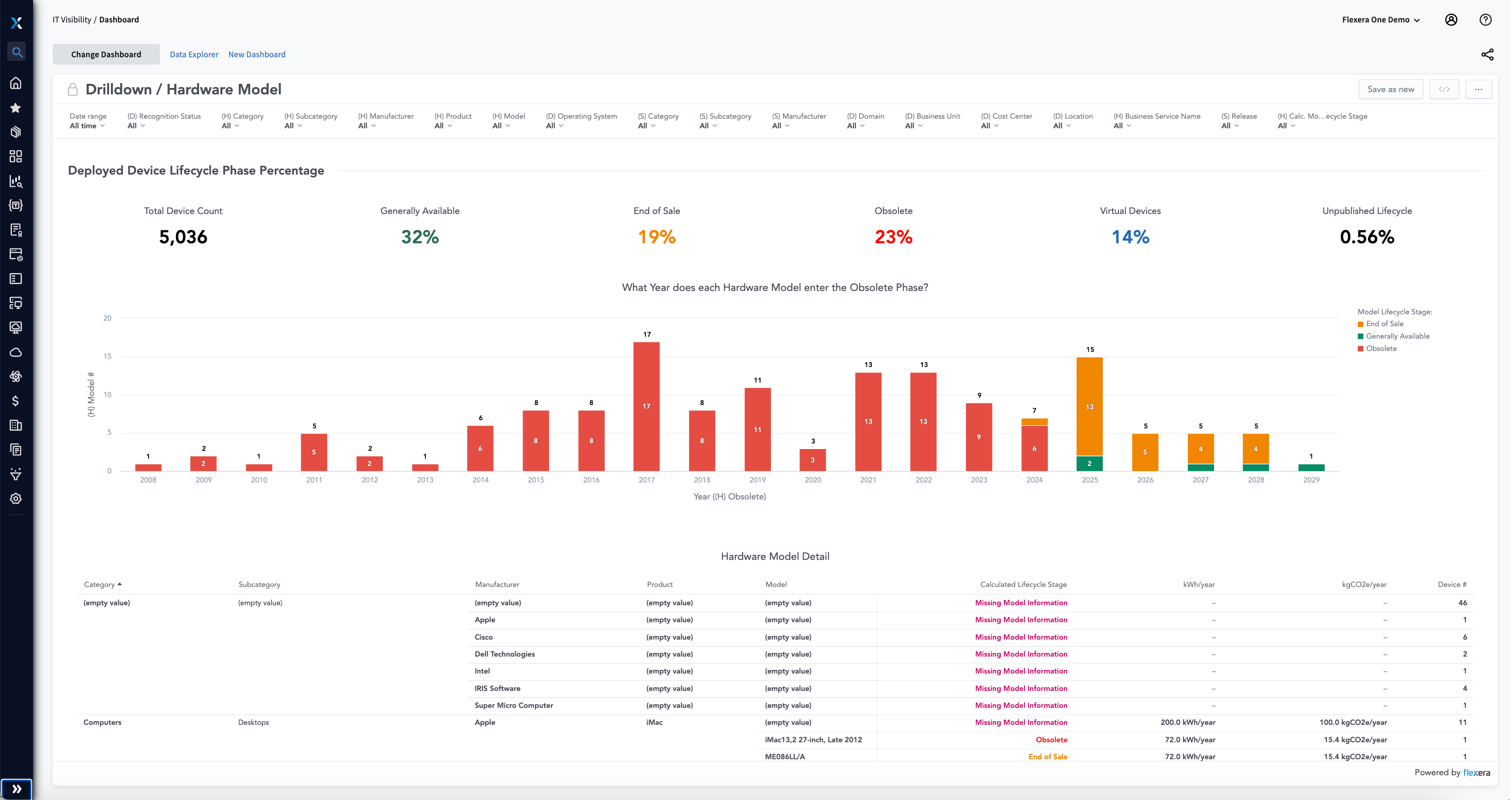Viewport: 1510px width, 800px height.
Task: Open the Home icon in sidebar
Action: (16, 83)
